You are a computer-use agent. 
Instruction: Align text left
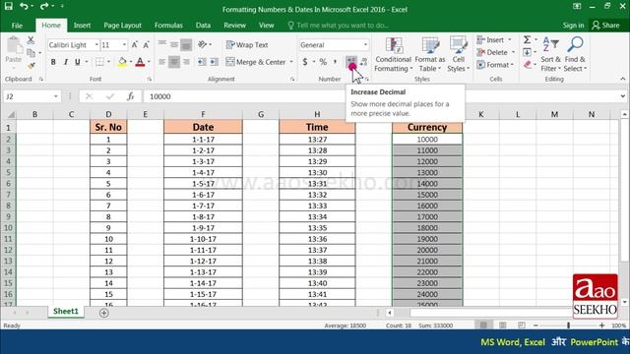pyautogui.click(x=161, y=62)
